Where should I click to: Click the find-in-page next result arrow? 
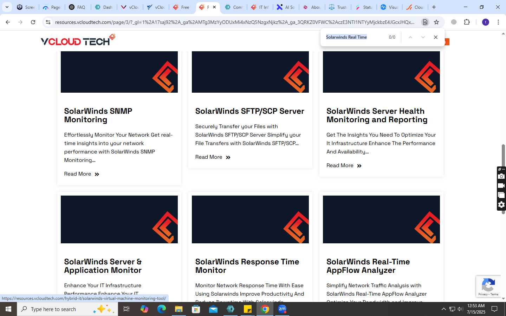point(423,37)
